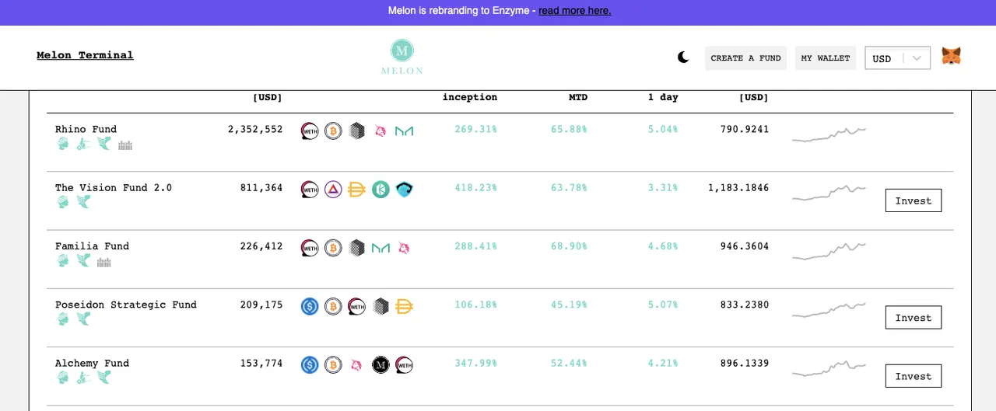
Task: Invest in The Vision Fund 2.0
Action: 914,200
